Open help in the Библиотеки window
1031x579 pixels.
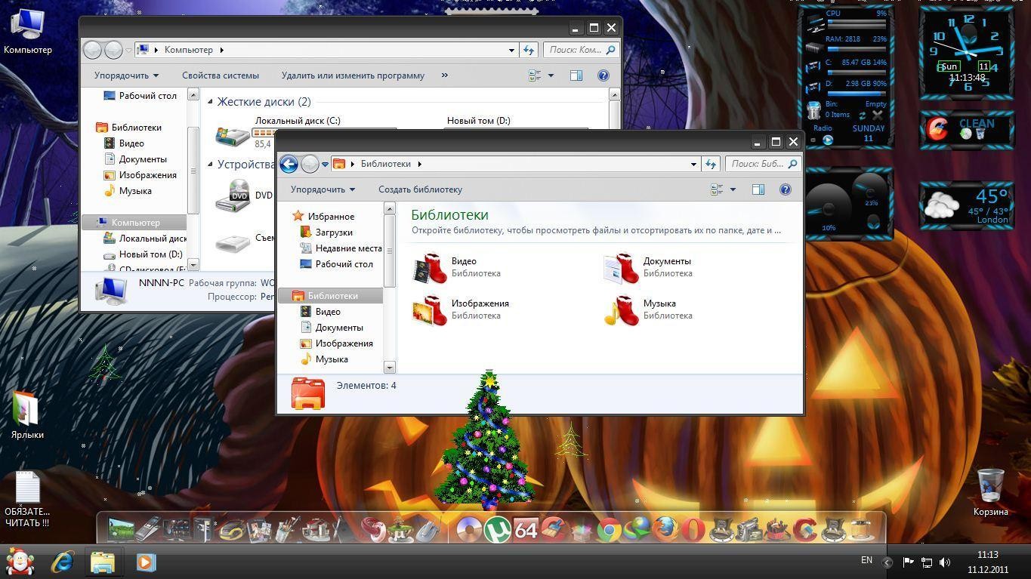[x=785, y=189]
